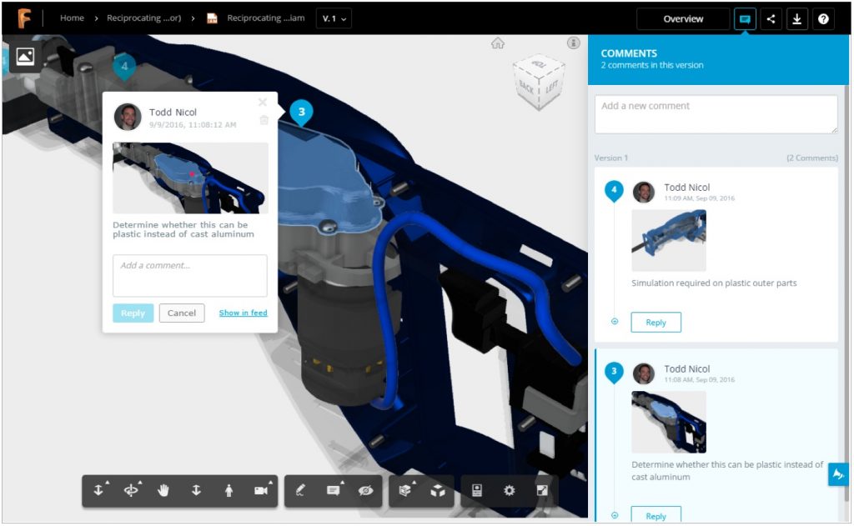Image resolution: width=854 pixels, height=526 pixels.
Task: Click the home view icon
Action: 497,43
